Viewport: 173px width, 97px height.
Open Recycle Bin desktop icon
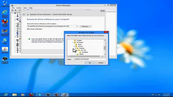[x=5, y=4]
